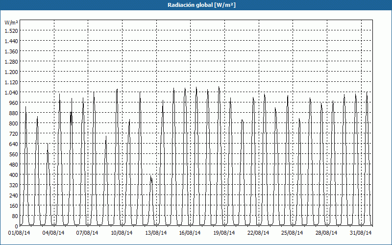Select the 1.280 y-axis value
Screen dimensions: 392x245
pyautogui.click(x=11, y=62)
